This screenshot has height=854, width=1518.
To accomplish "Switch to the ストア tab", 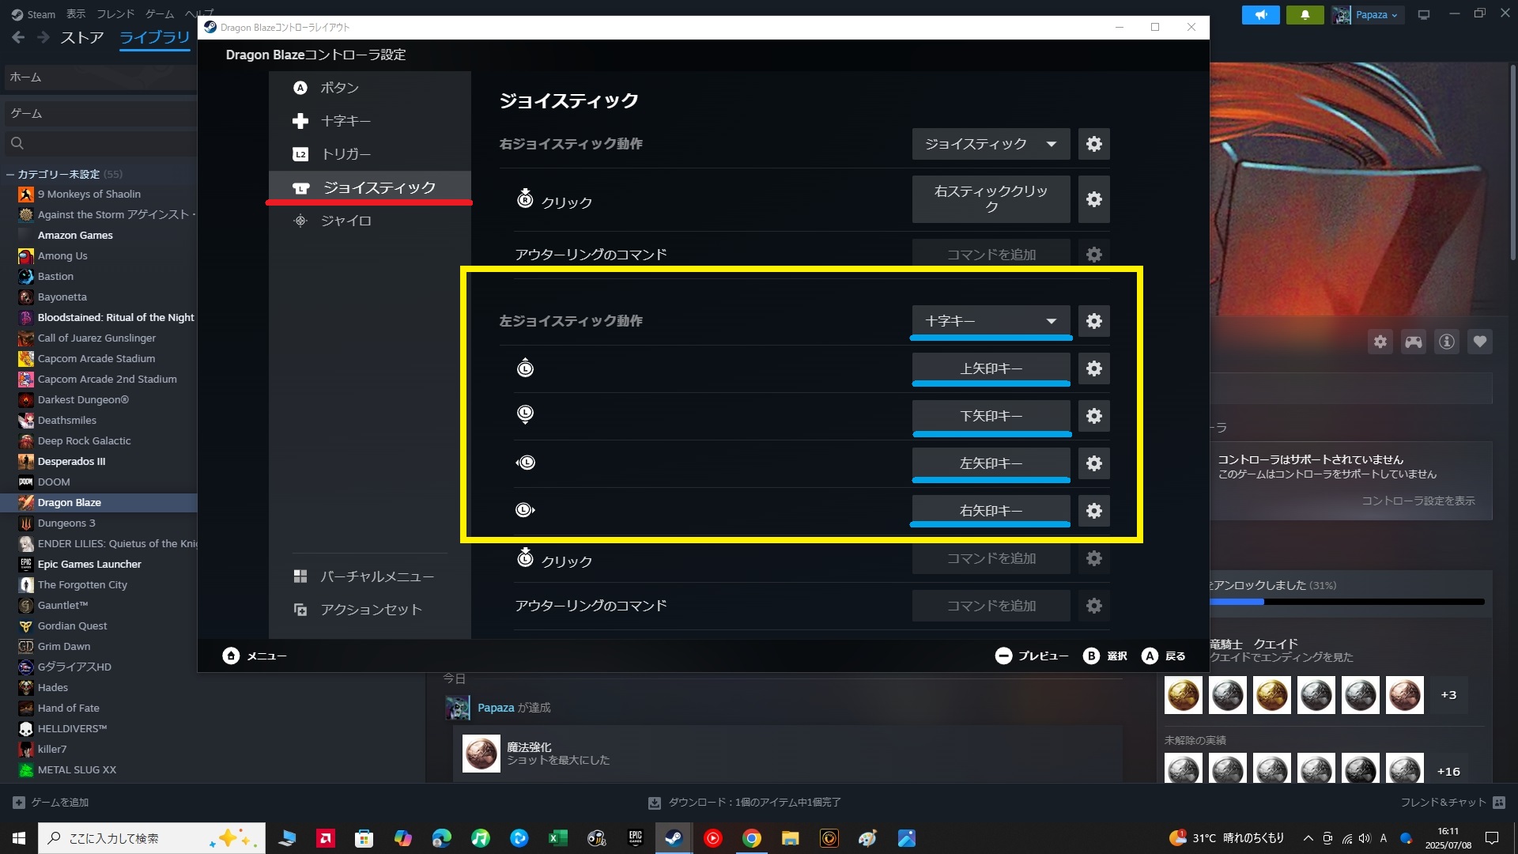I will (81, 36).
